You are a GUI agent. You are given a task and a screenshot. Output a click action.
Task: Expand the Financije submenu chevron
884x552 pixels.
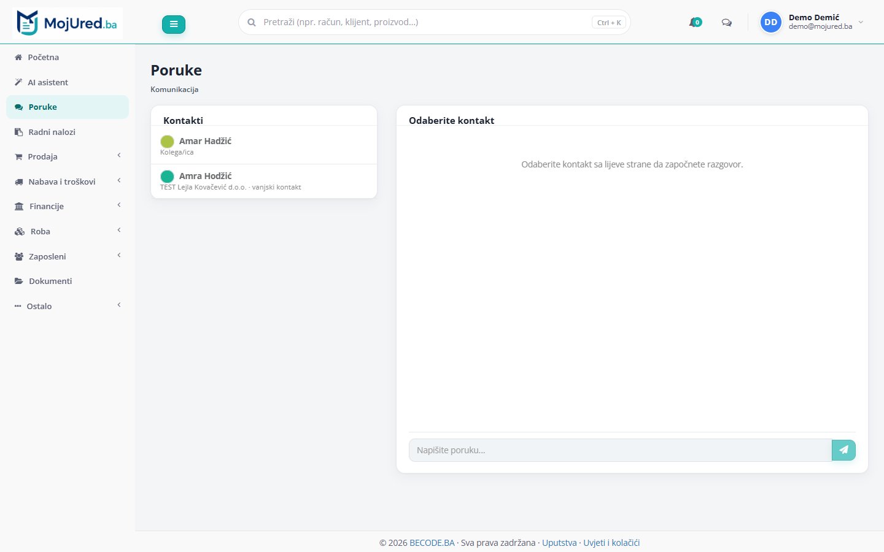click(119, 205)
